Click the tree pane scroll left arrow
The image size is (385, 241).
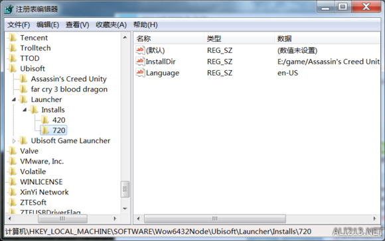(9, 218)
